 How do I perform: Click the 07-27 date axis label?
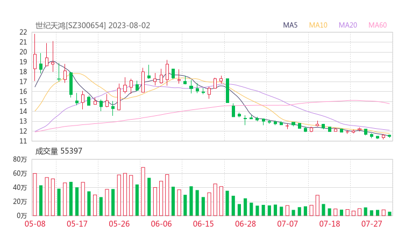point(372,224)
